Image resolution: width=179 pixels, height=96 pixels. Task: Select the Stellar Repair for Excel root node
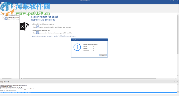click(11, 14)
